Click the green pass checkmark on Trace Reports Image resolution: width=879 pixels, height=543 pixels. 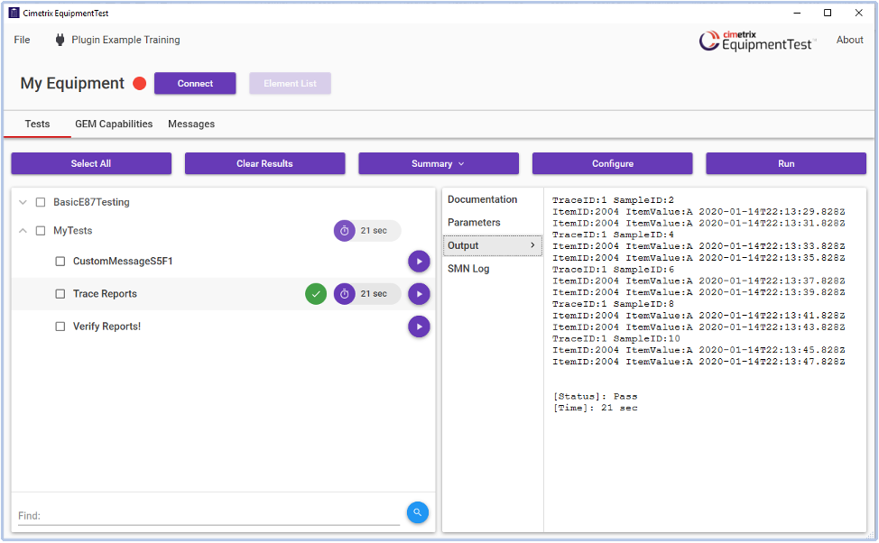316,294
